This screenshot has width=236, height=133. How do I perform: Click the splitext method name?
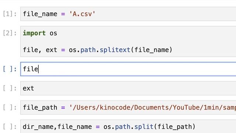115,50
